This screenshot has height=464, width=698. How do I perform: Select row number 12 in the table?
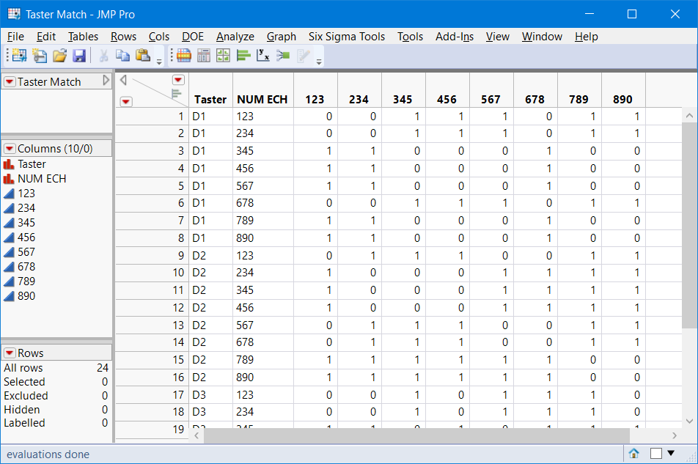tap(152, 308)
